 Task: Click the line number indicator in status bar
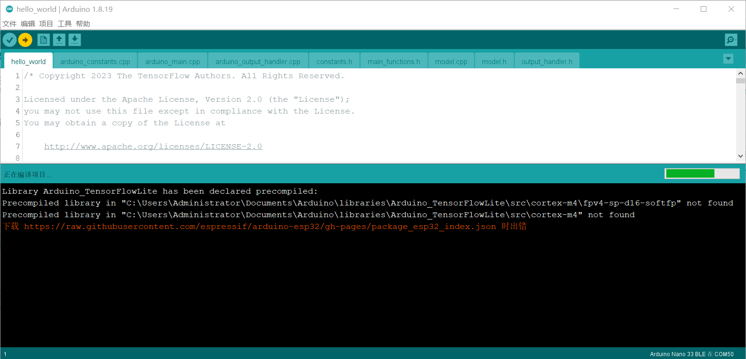(5, 354)
